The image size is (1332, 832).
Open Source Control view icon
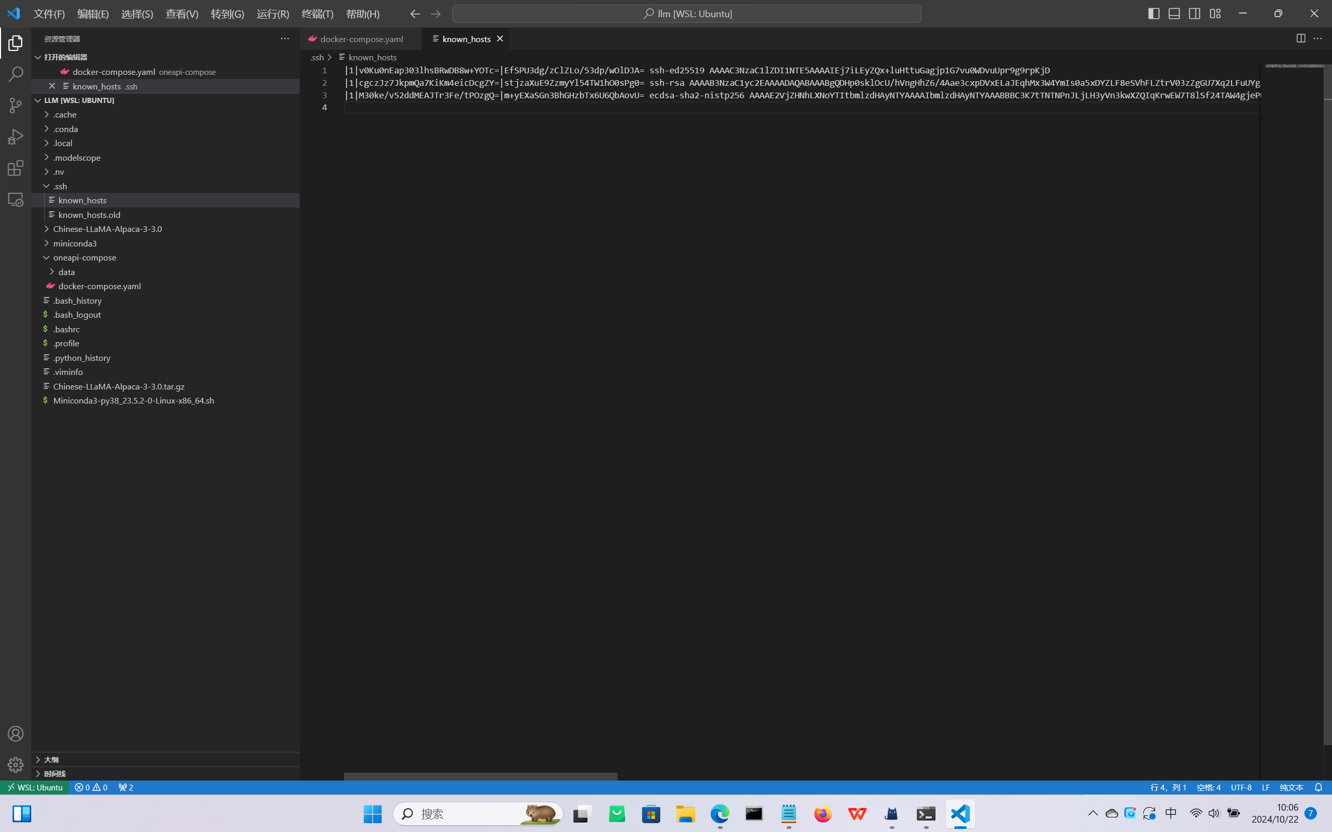(16, 105)
